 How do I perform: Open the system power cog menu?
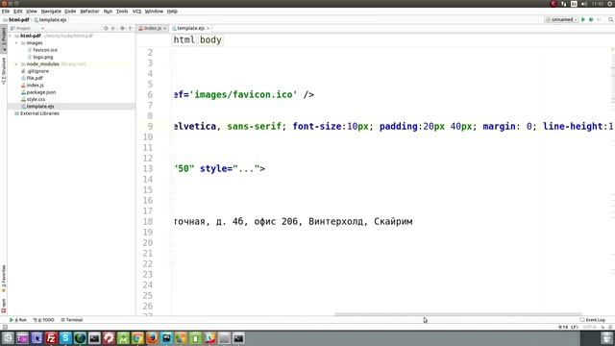610,4
